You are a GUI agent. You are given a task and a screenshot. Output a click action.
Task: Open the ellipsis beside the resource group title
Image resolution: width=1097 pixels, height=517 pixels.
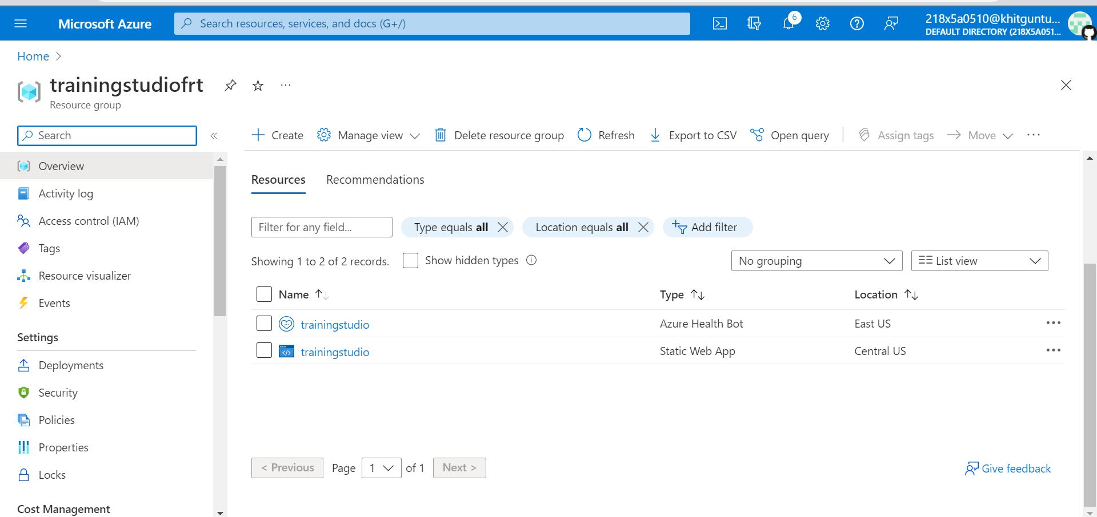(x=286, y=86)
